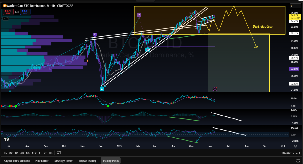Click the -1.00% indicator scale value
This screenshot has height=164, width=303.
[294, 123]
